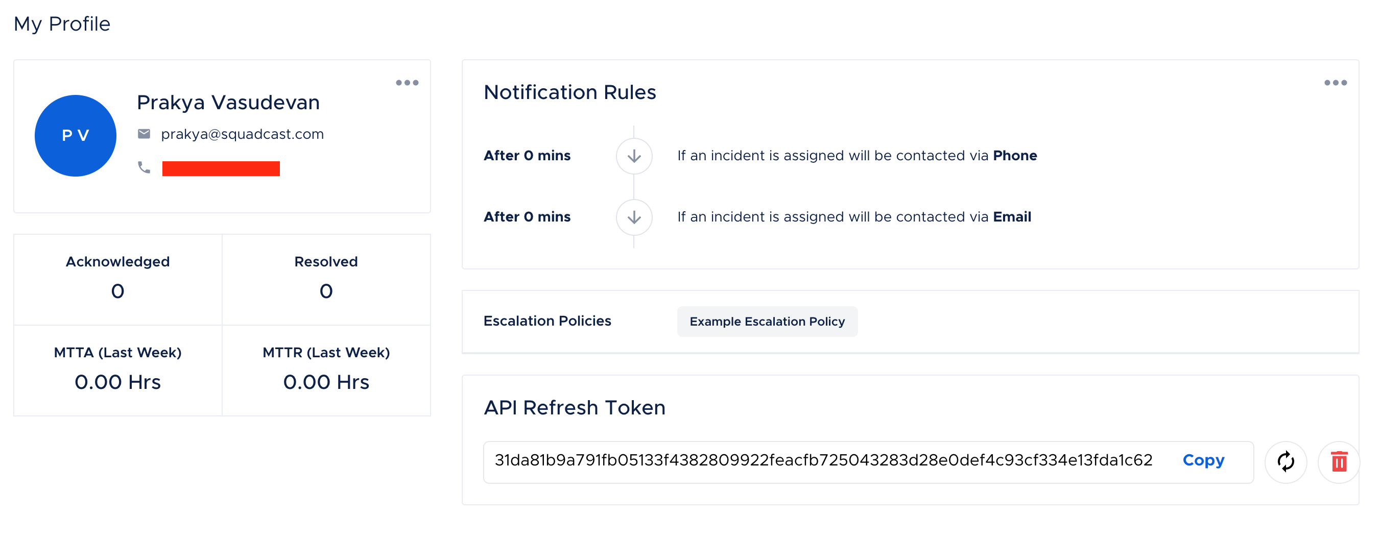Viewport: 1381px width, 541px height.
Task: Click the down arrow beside Phone rule
Action: tap(634, 156)
